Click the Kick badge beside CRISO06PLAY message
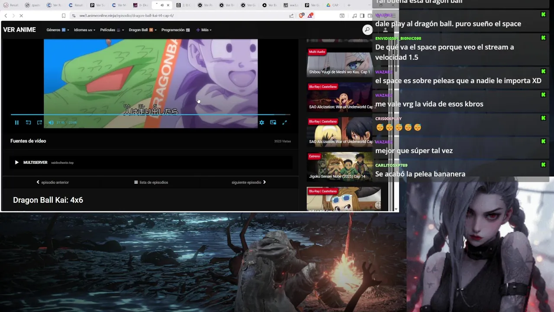The image size is (554, 312). [543, 118]
